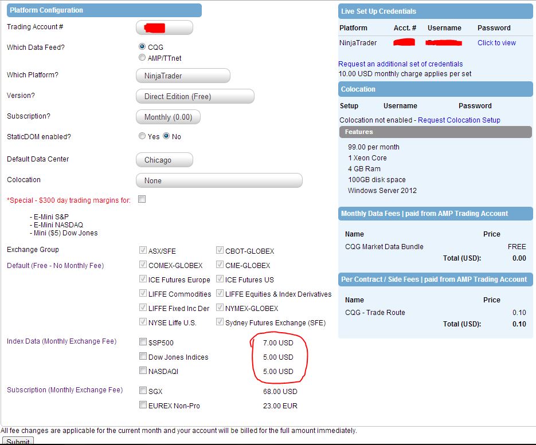Open 'Request an additional set of credentials' link
This screenshot has height=445, width=536.
(400, 64)
